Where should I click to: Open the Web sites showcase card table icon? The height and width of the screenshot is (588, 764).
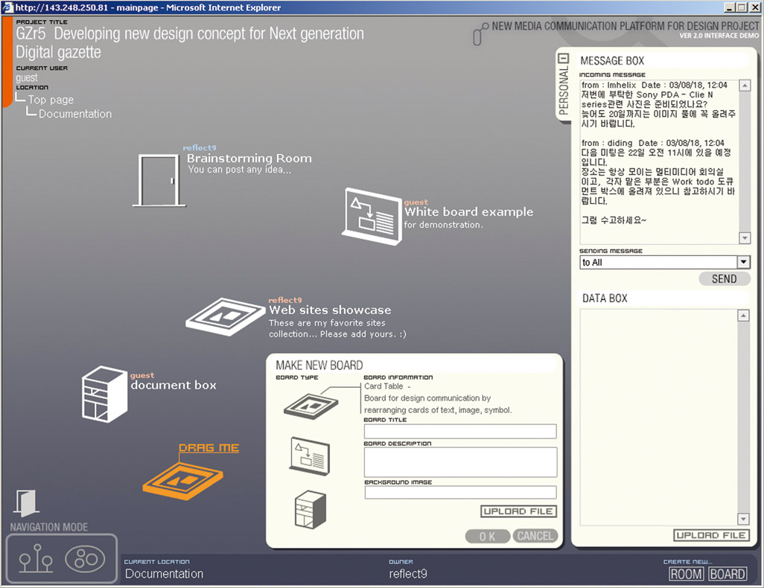226,313
